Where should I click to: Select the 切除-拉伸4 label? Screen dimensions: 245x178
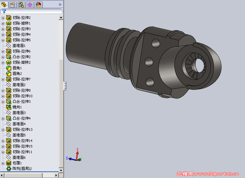point(21,34)
